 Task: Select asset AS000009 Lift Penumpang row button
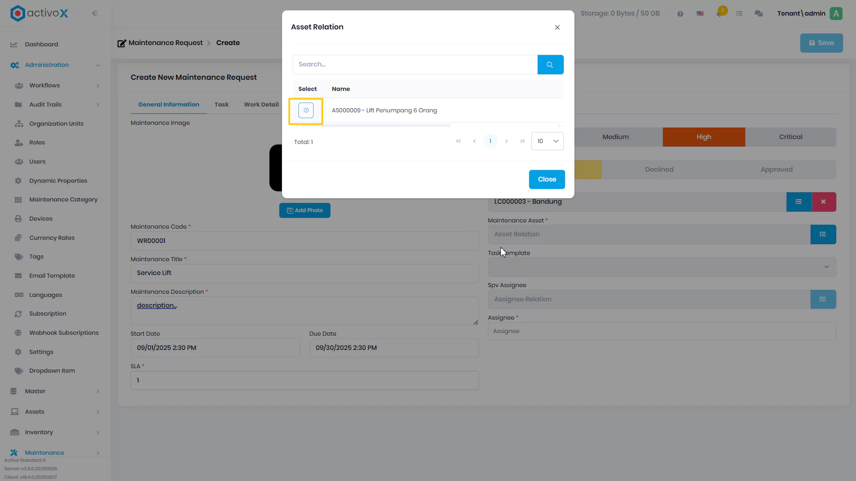pyautogui.click(x=306, y=111)
